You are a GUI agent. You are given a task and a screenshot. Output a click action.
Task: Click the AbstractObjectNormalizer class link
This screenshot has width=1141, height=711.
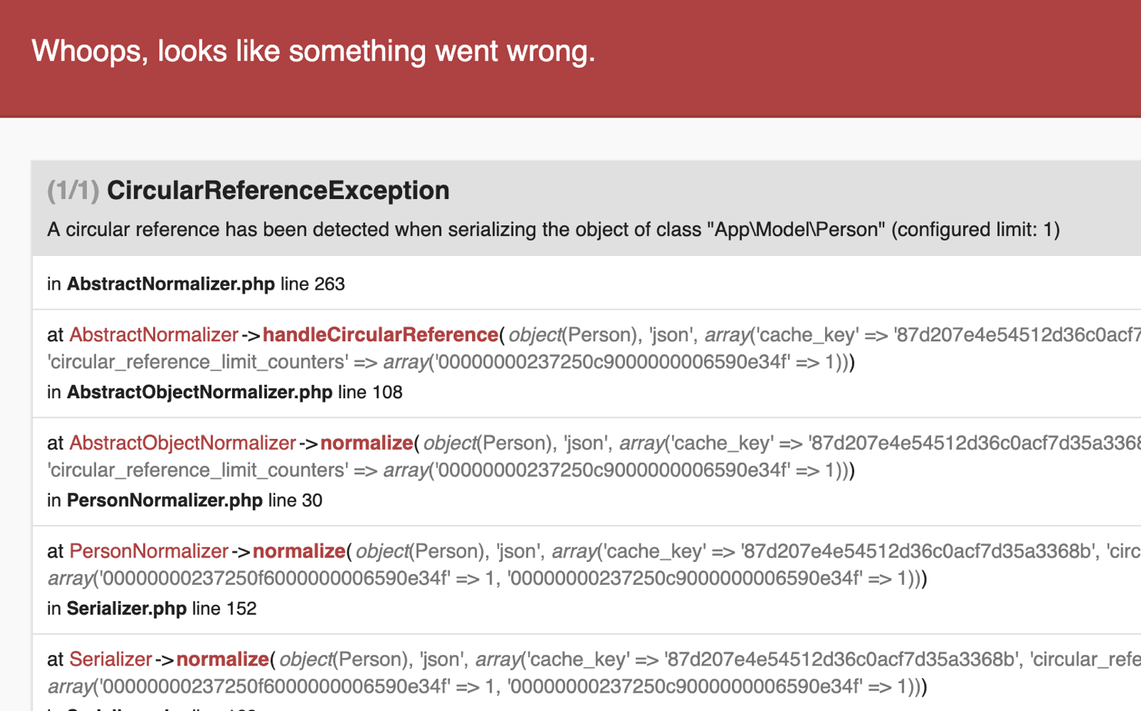(182, 444)
